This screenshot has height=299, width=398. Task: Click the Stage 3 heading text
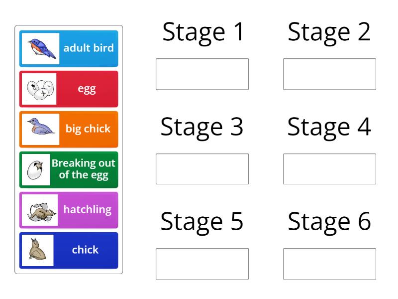(202, 128)
